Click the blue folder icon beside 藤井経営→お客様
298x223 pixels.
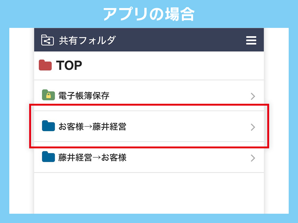coord(48,157)
